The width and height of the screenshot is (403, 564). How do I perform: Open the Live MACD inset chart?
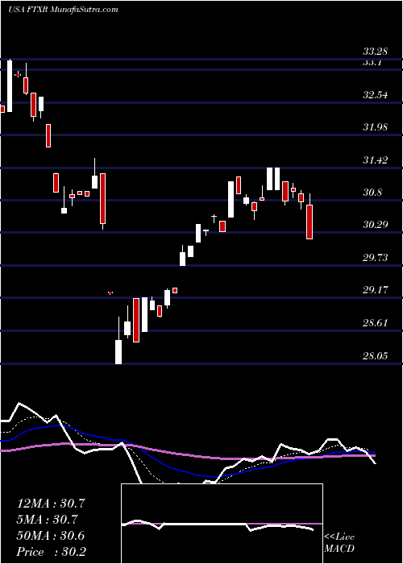(x=222, y=524)
